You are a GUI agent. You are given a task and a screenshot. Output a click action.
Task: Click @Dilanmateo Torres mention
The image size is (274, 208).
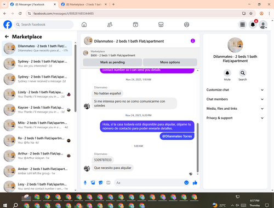click(x=177, y=136)
